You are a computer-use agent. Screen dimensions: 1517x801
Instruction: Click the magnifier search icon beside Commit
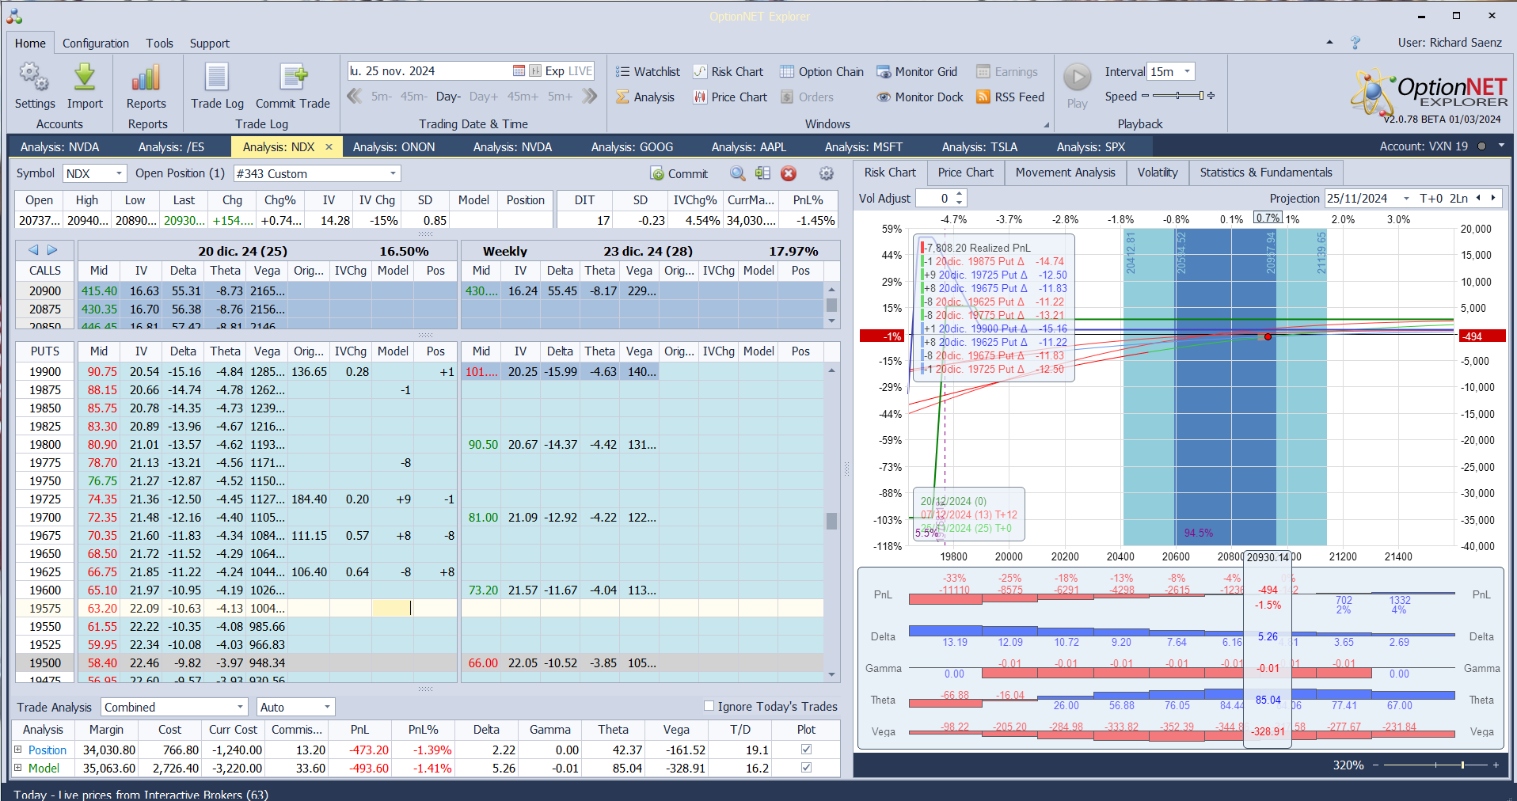pyautogui.click(x=737, y=173)
